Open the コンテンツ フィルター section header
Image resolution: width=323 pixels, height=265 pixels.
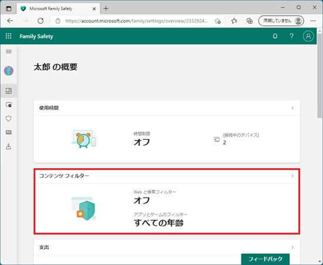(167, 176)
